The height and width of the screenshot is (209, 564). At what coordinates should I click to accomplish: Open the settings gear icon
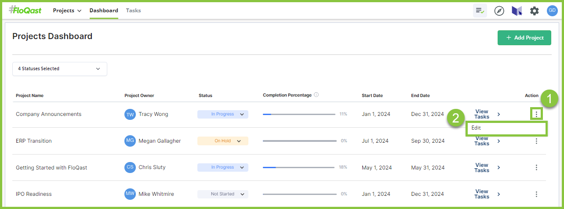coord(534,11)
